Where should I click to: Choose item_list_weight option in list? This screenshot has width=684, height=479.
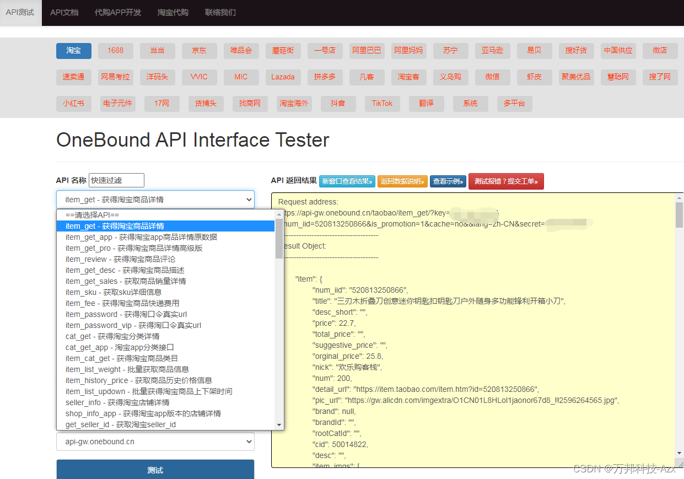click(165, 369)
